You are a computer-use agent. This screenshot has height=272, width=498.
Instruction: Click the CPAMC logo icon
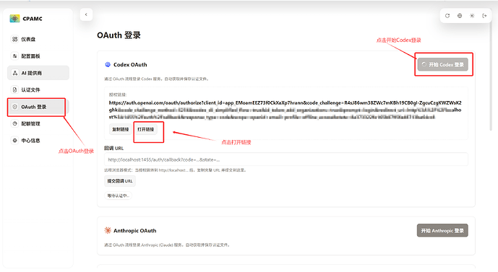[x=14, y=19]
